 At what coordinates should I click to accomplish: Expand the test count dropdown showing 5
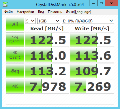30,21
